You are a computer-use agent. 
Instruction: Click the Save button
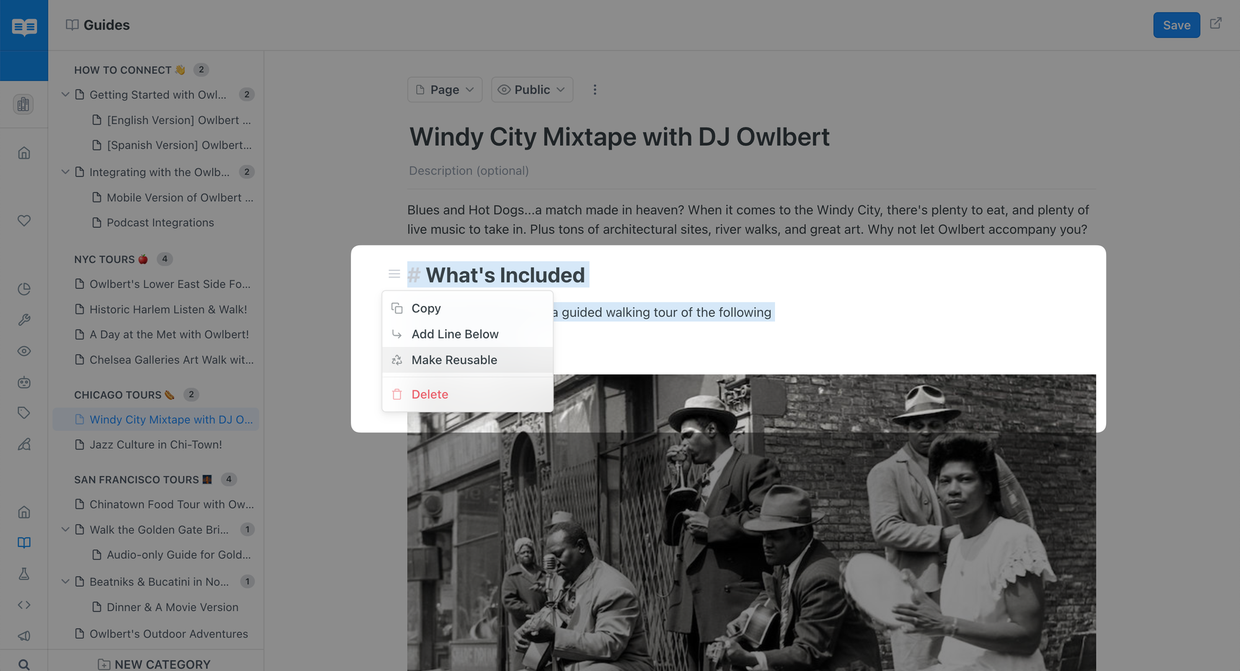click(1176, 25)
